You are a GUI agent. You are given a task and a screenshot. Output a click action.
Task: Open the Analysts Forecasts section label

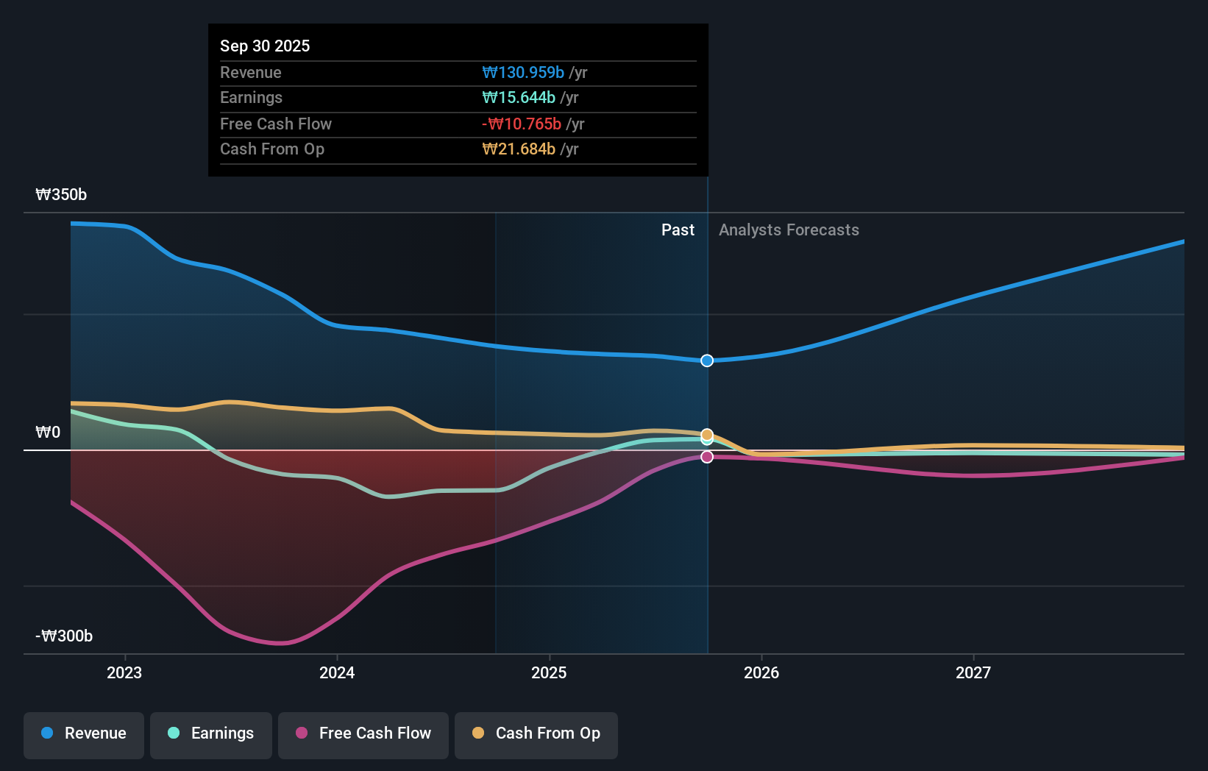pos(789,230)
